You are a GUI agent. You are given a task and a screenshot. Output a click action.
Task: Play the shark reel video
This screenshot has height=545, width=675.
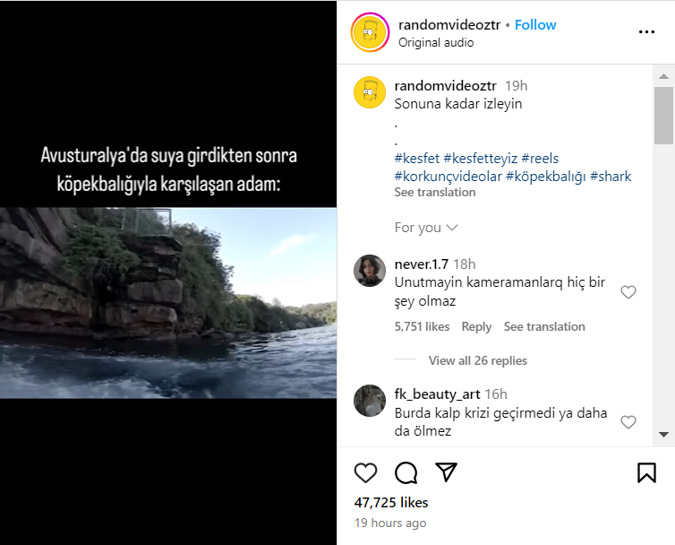click(x=168, y=303)
